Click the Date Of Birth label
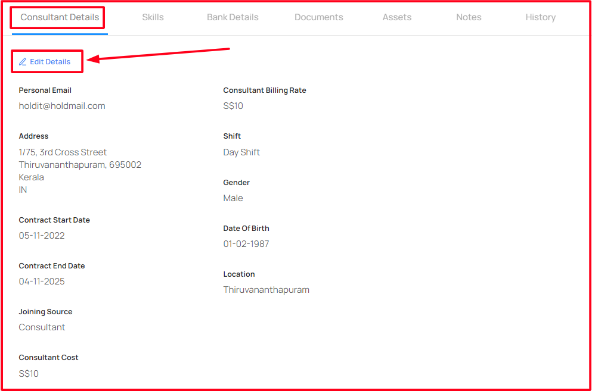This screenshot has width=592, height=391. [246, 228]
